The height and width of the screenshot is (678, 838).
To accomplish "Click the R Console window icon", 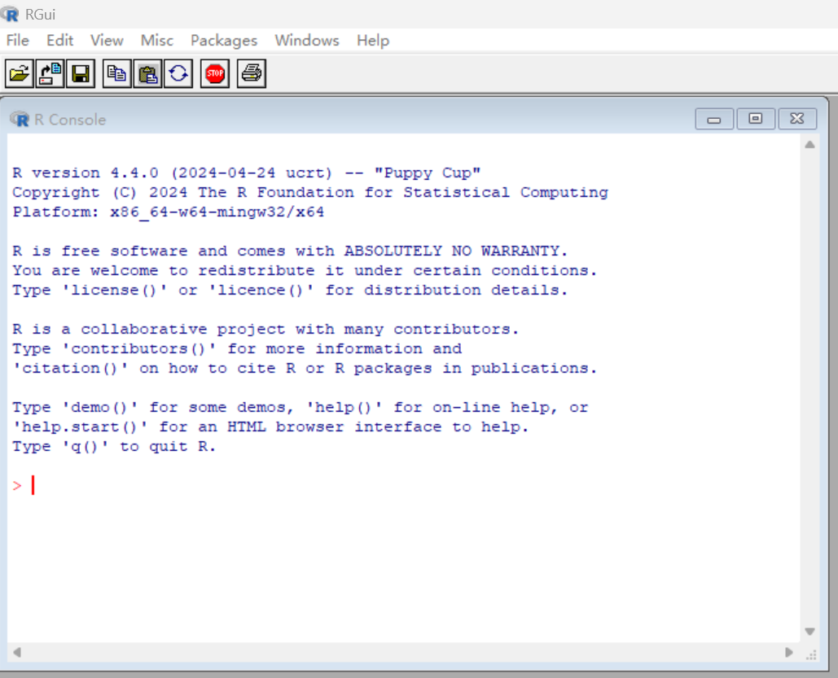I will (x=20, y=119).
